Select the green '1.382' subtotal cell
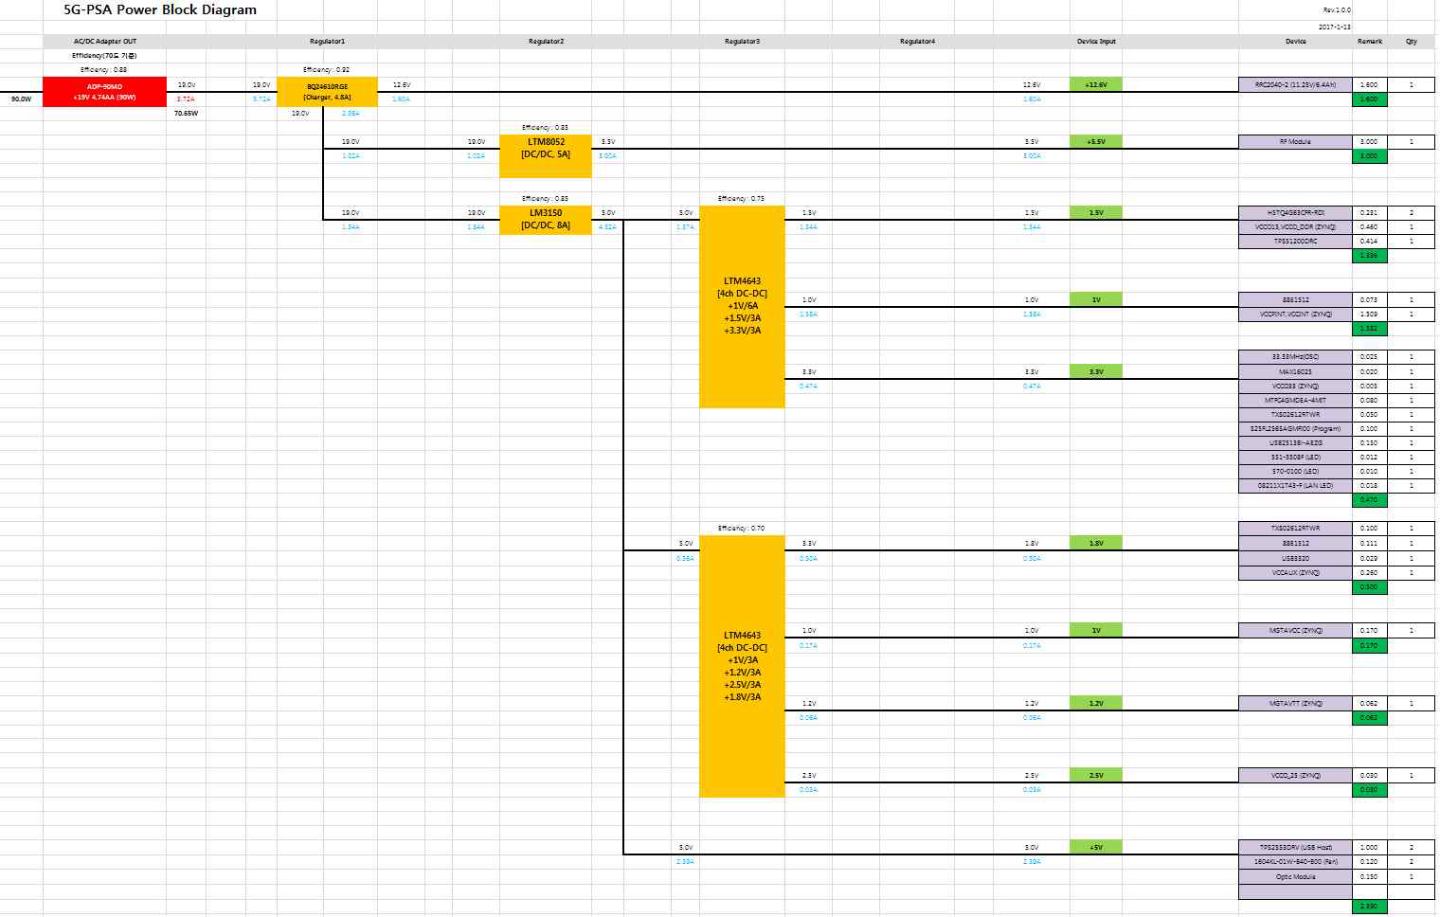Screen dimensions: 1440x917 coord(1370,329)
